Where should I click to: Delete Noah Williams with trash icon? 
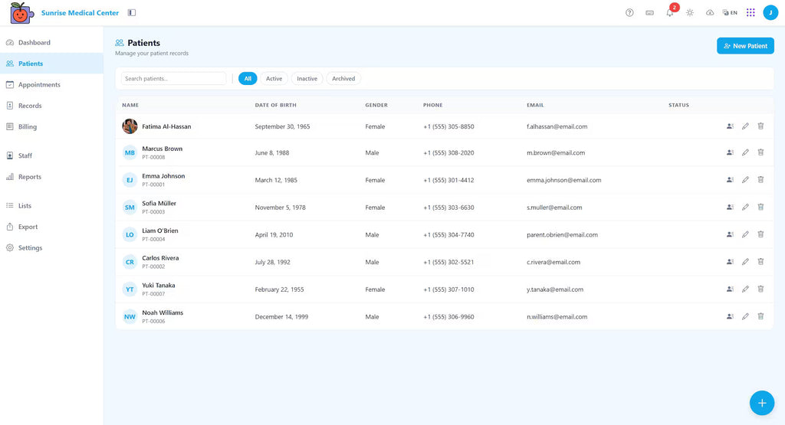(760, 316)
